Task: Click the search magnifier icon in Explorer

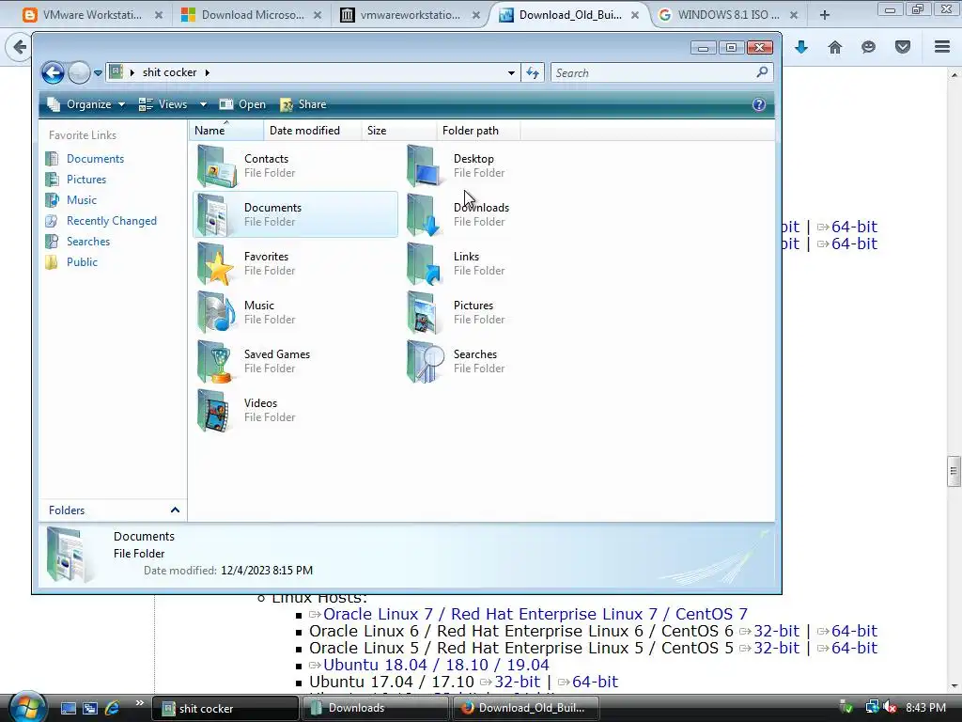Action: tap(762, 72)
